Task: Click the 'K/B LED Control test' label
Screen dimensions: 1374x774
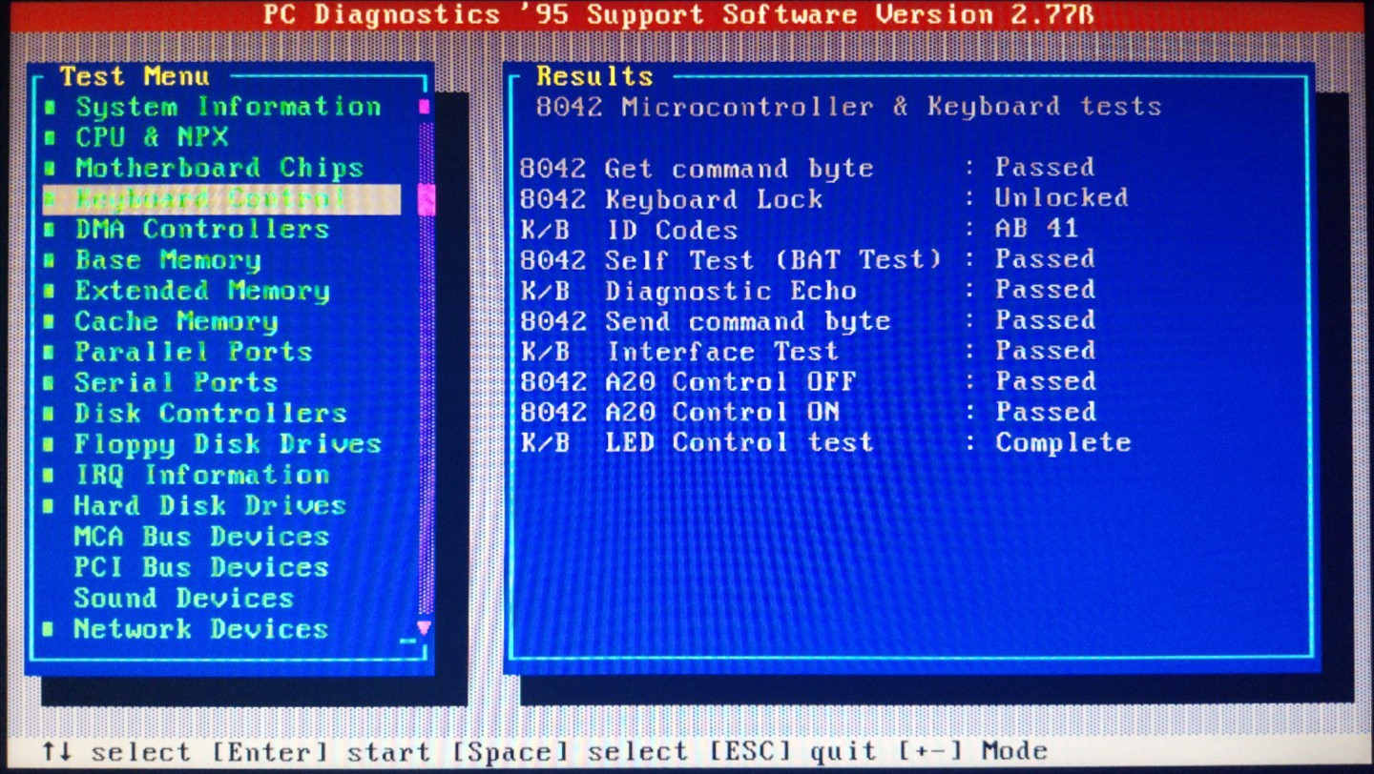Action: [x=697, y=443]
